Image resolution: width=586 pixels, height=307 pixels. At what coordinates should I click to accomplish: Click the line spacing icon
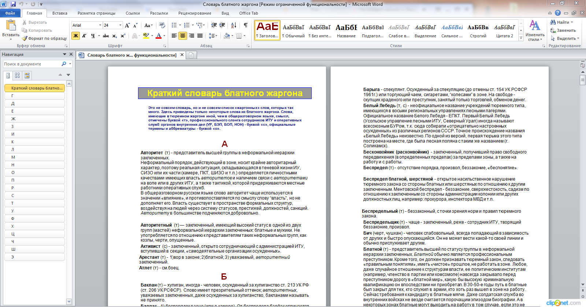click(x=211, y=36)
